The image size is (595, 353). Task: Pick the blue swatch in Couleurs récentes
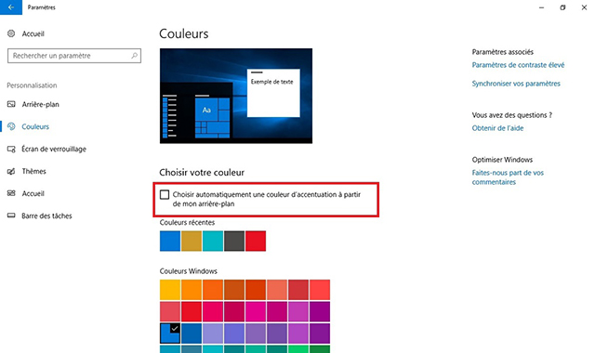[170, 241]
